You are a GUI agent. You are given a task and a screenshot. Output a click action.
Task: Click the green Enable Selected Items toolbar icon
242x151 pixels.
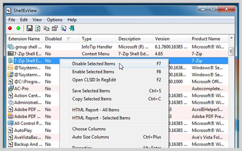pos(18,28)
